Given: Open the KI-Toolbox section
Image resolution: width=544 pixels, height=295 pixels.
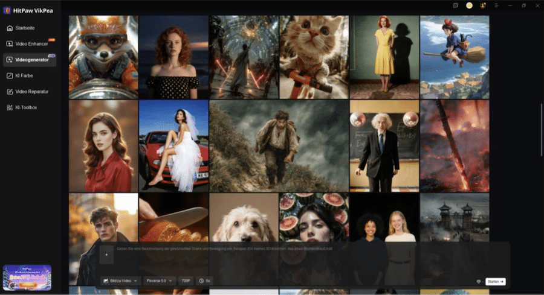Looking at the screenshot, I should (x=25, y=107).
